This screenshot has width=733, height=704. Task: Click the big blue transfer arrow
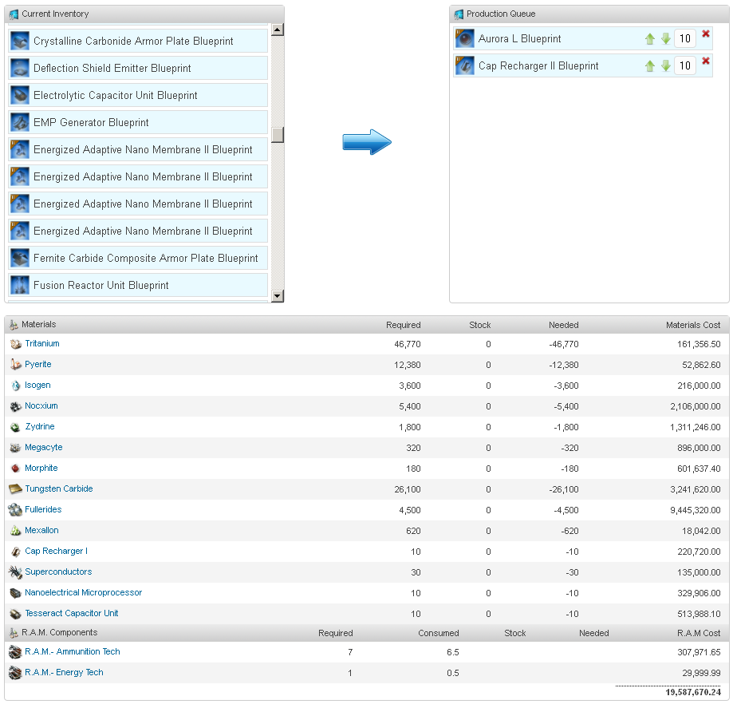click(367, 143)
